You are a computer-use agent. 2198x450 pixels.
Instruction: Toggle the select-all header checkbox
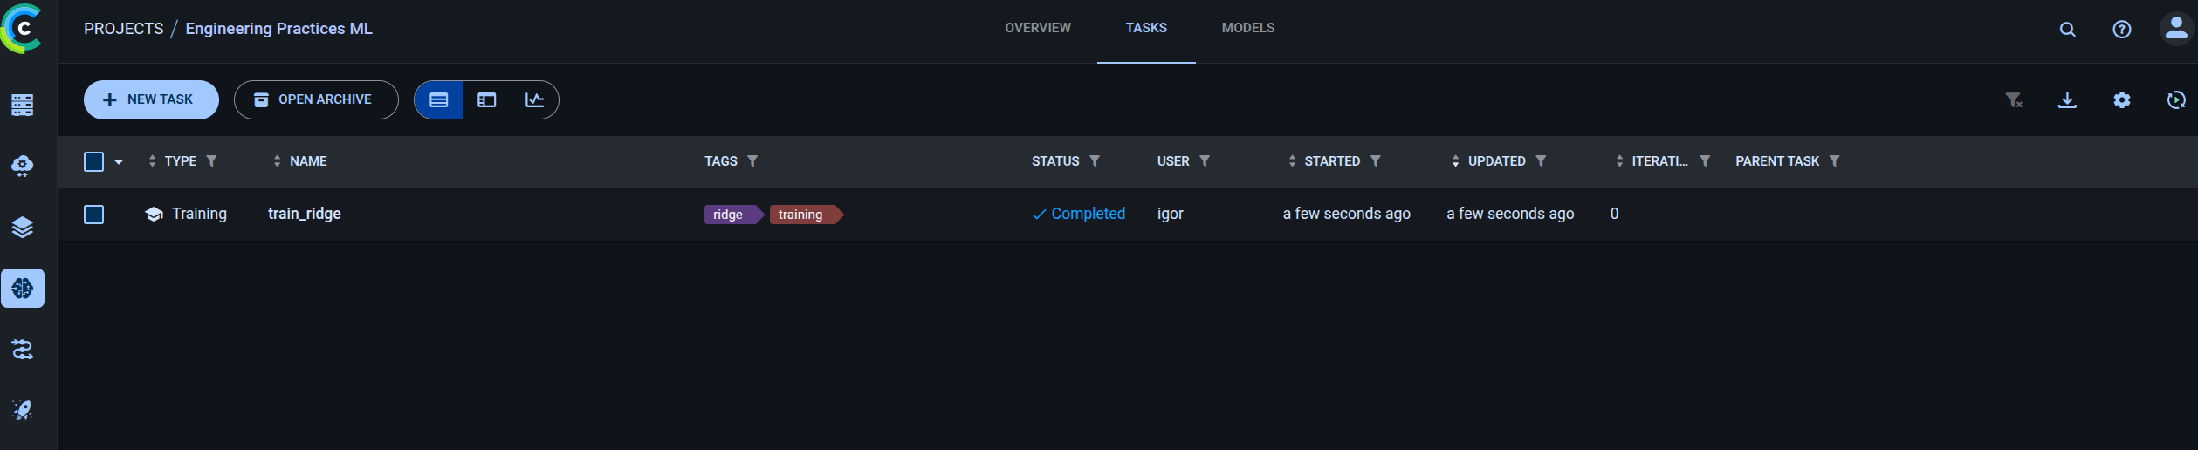(x=94, y=161)
